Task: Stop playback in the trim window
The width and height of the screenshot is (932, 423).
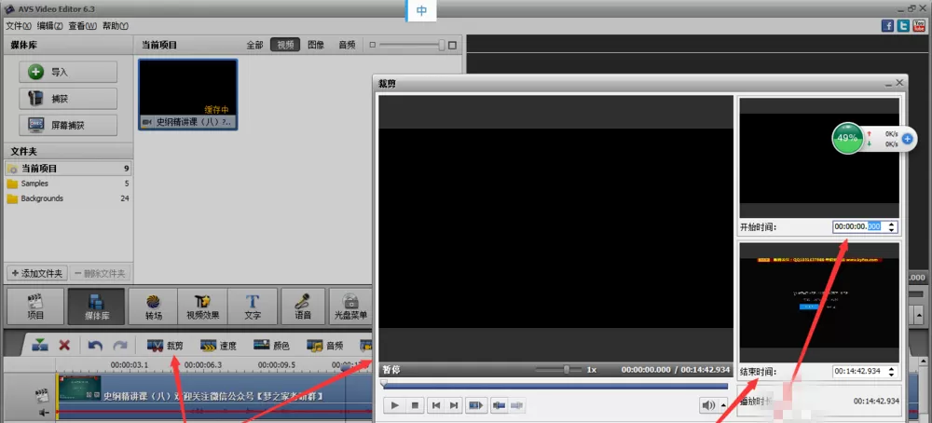Action: point(415,405)
